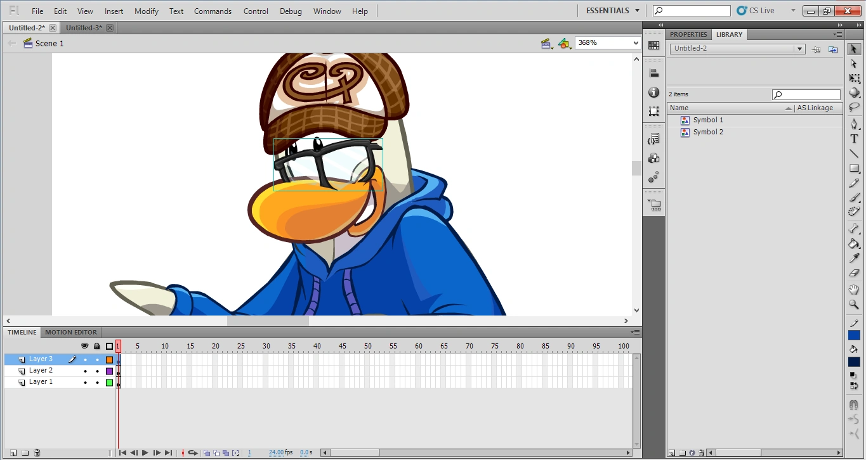The width and height of the screenshot is (866, 460).
Task: Switch to the Motion Editor tab
Action: (71, 332)
